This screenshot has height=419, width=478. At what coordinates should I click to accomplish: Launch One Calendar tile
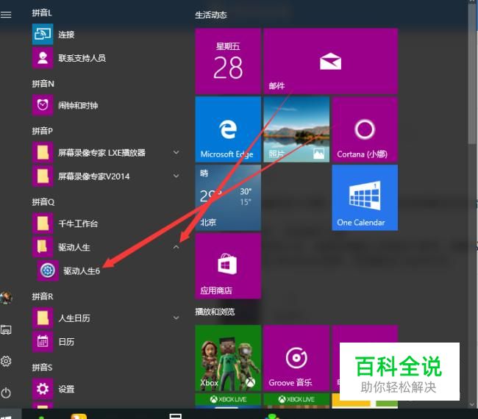365,198
